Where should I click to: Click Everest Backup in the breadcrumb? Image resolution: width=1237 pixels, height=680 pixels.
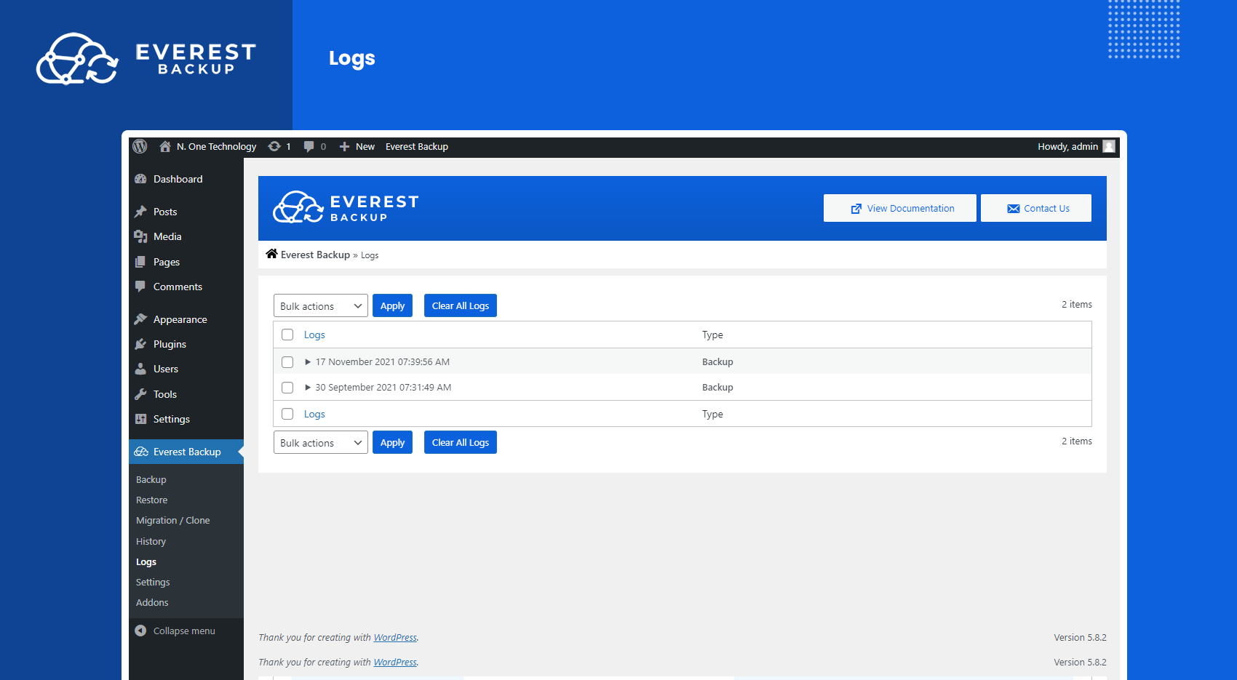click(x=315, y=255)
